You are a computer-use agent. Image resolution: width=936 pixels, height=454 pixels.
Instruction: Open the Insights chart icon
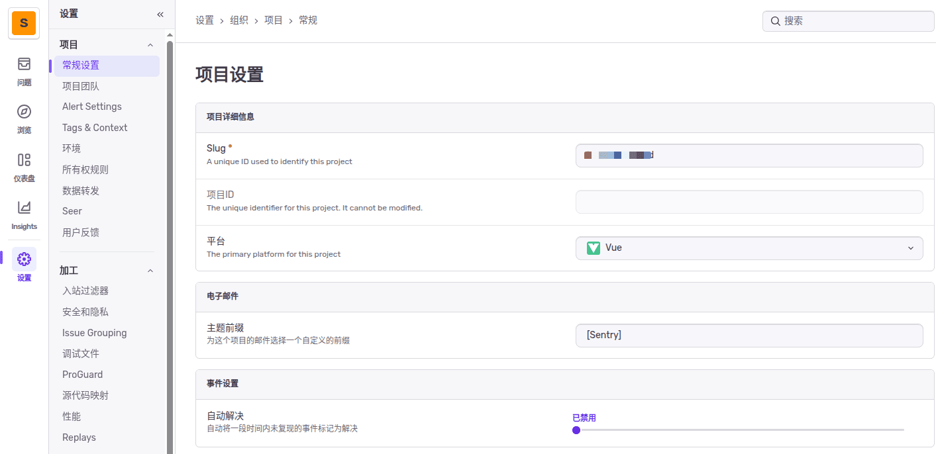24,208
